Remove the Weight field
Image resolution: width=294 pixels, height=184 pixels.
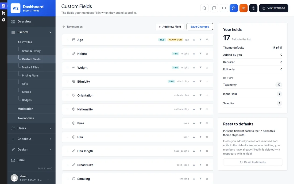pyautogui.click(x=207, y=67)
